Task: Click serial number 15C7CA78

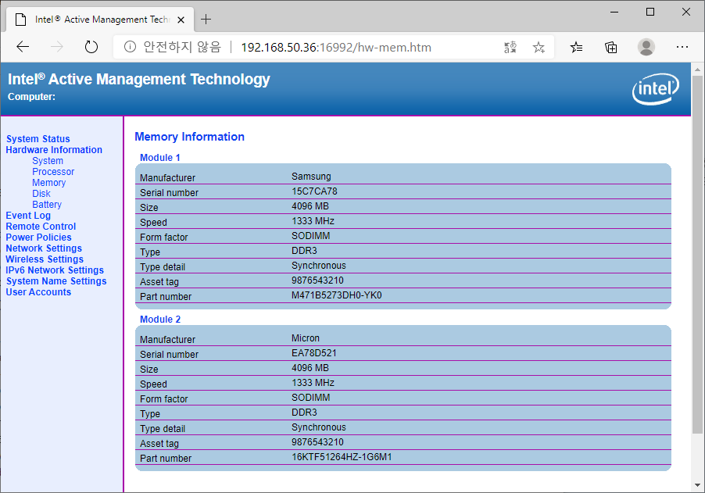Action: (314, 191)
